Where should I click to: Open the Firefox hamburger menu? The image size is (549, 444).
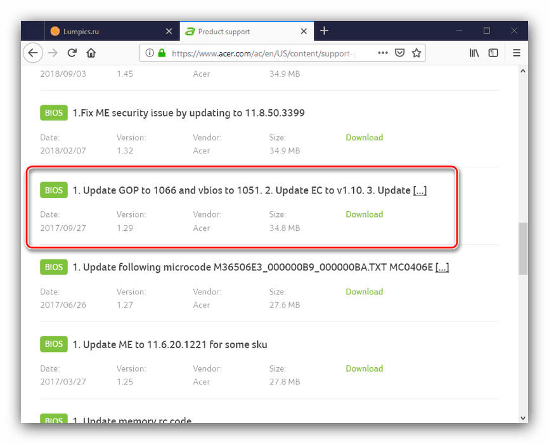517,53
